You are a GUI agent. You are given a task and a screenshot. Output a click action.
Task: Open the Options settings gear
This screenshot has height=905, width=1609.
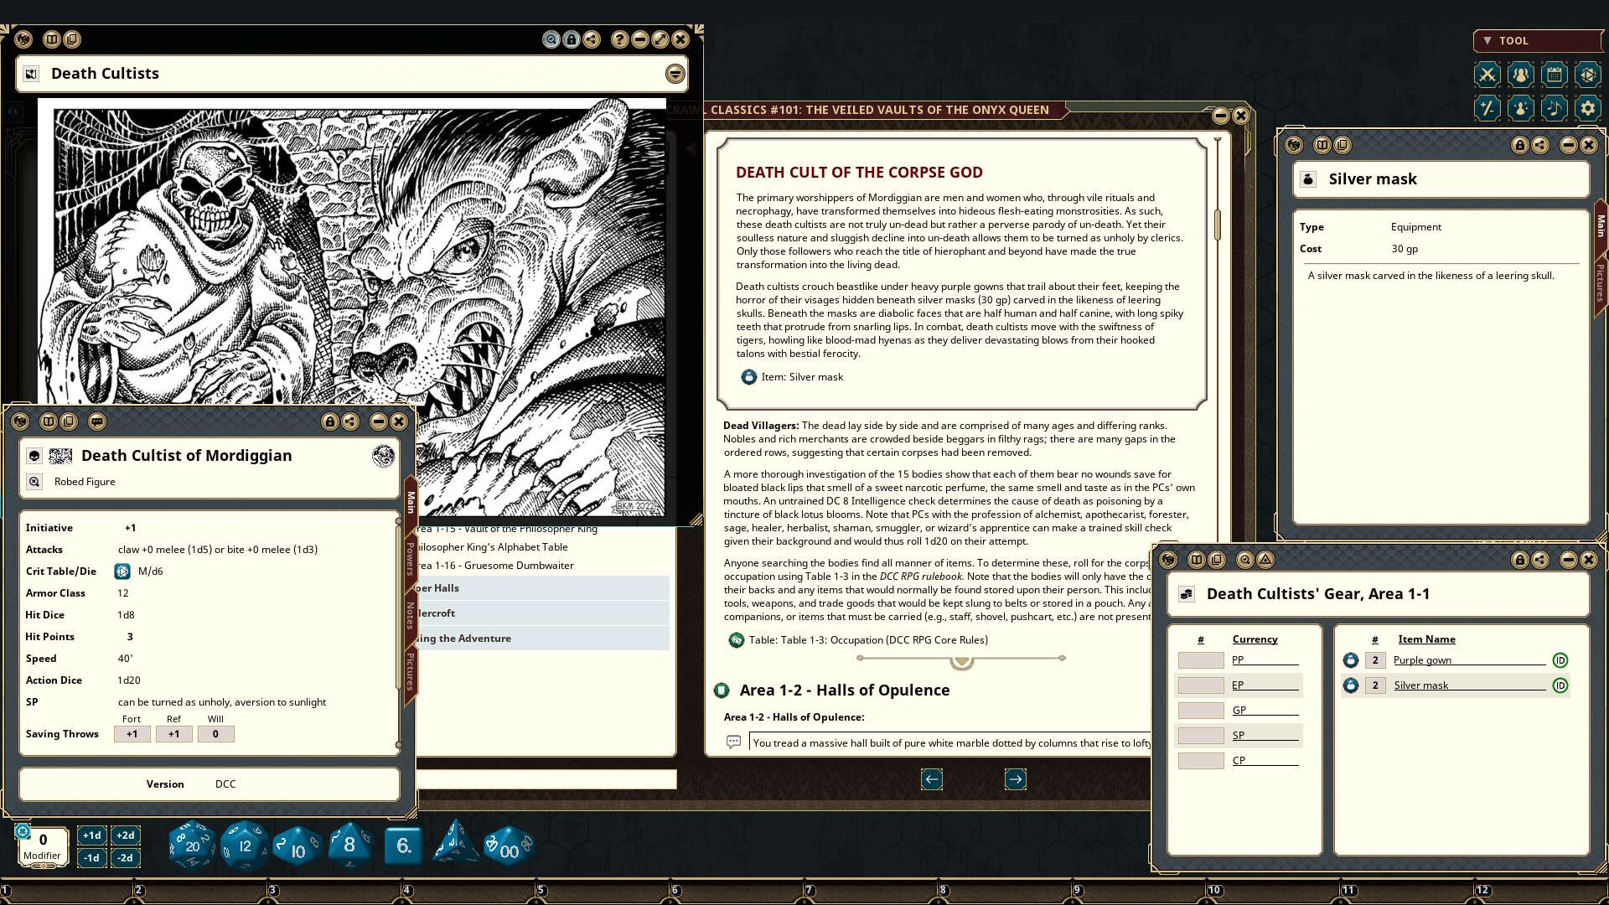[x=1587, y=107]
